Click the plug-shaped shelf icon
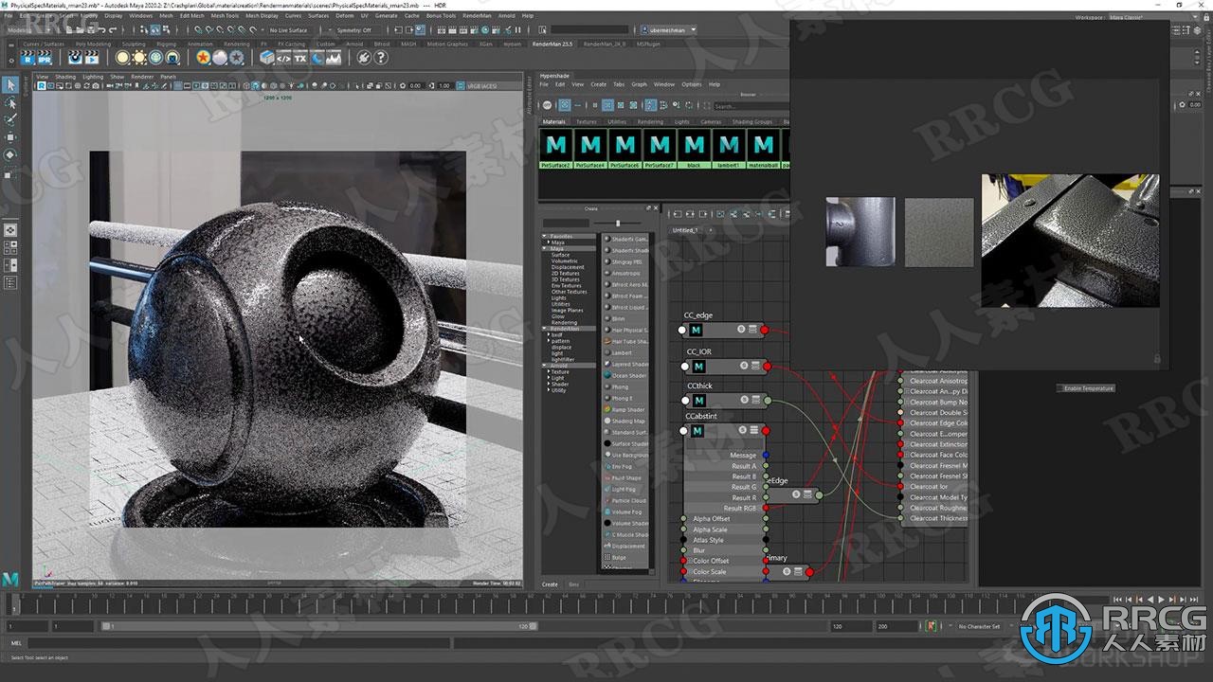 [364, 58]
